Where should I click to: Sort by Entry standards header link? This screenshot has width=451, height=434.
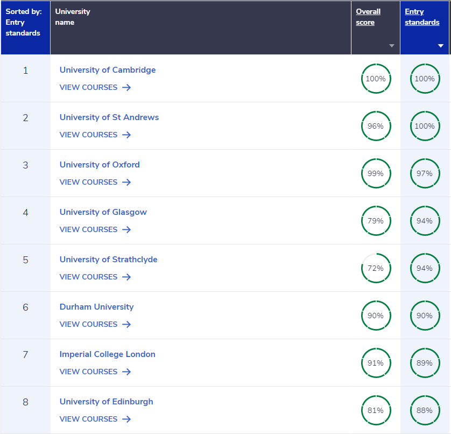click(422, 17)
